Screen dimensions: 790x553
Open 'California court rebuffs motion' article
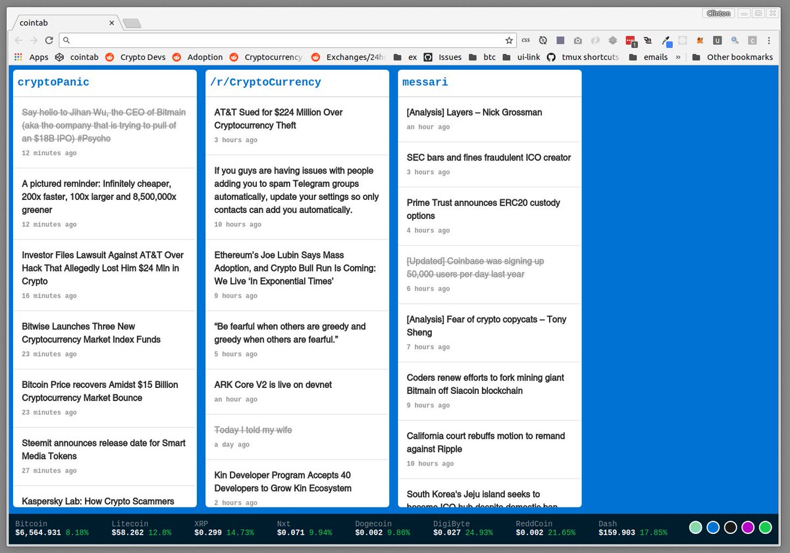tap(486, 443)
